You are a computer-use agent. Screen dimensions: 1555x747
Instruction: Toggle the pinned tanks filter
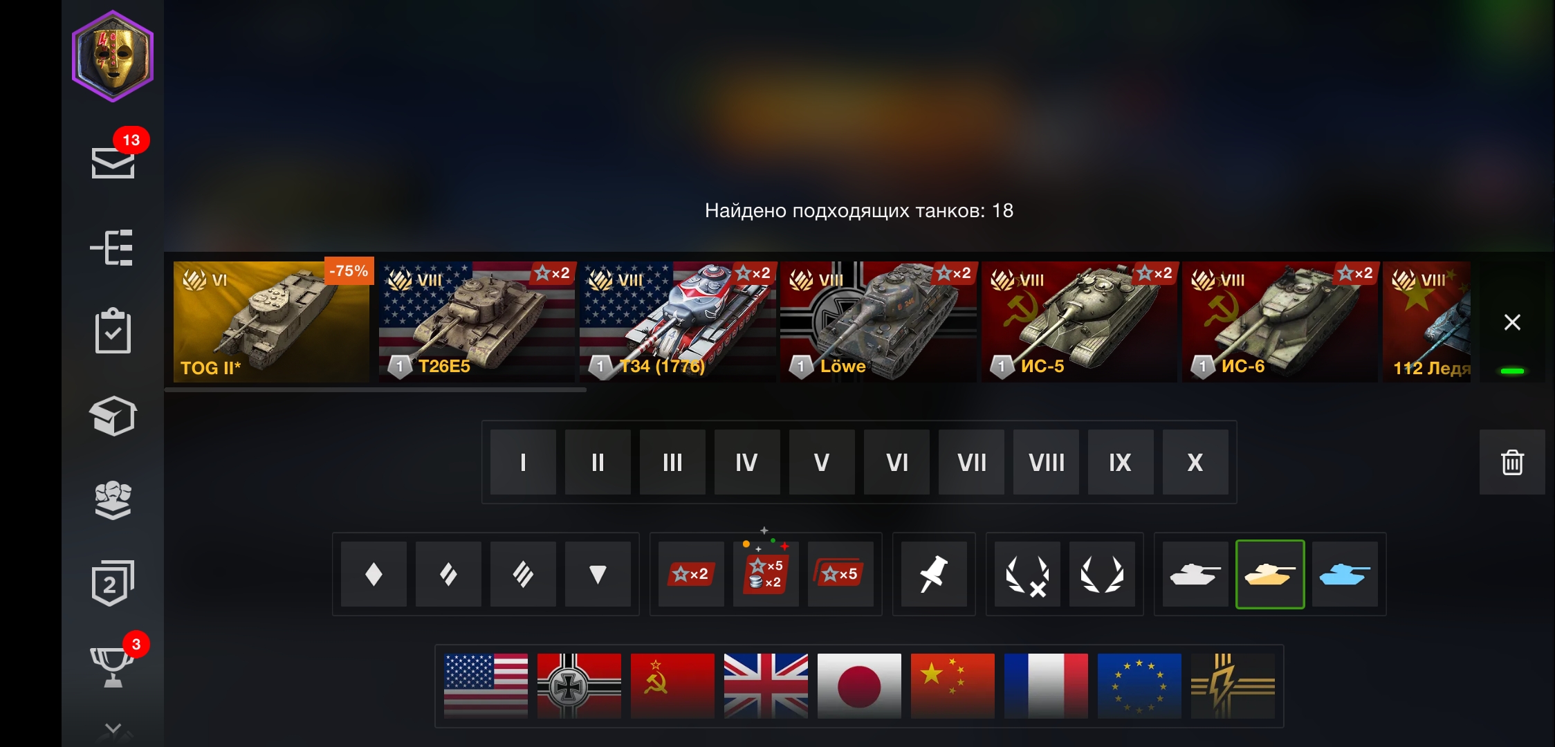click(933, 574)
